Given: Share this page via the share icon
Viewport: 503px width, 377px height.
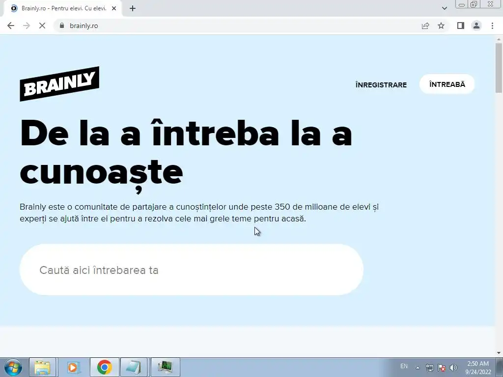Looking at the screenshot, I should pos(425,26).
